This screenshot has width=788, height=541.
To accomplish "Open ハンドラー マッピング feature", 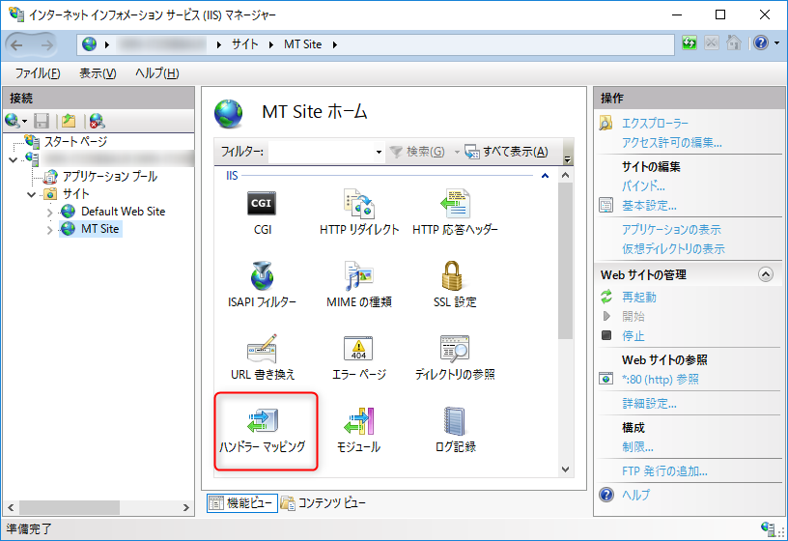I will 262,423.
